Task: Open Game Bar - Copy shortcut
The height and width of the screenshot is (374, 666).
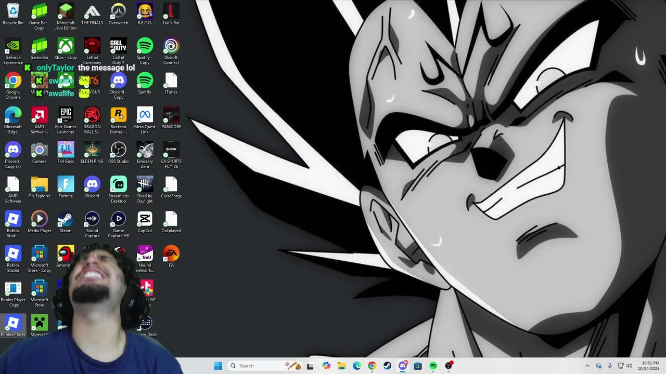Action: coord(40,17)
